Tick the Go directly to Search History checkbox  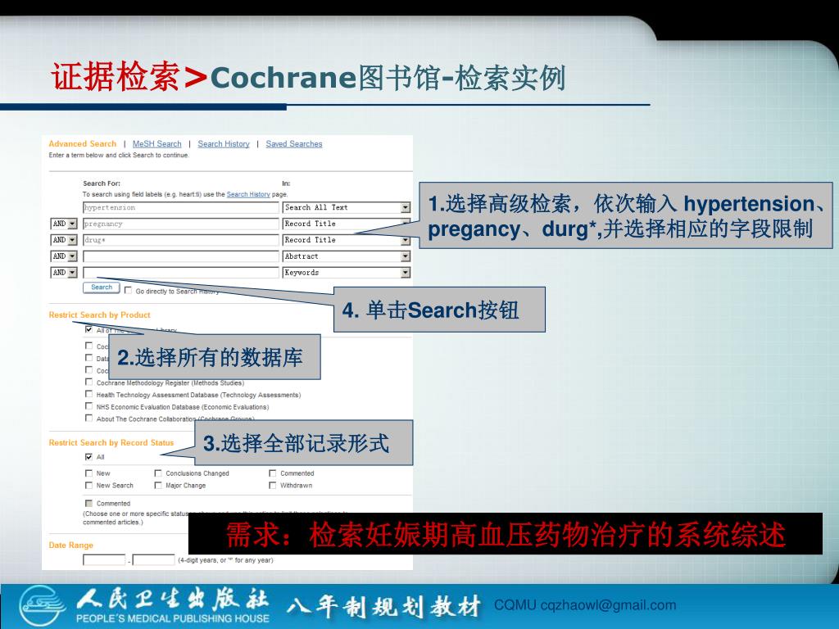128,291
